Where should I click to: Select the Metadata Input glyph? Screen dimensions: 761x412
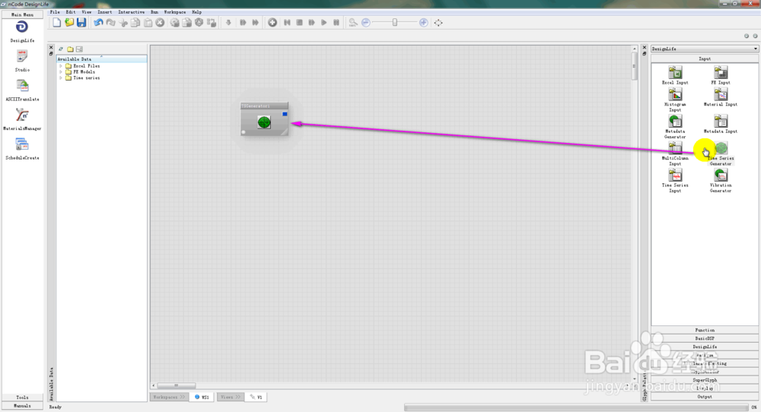tap(721, 125)
